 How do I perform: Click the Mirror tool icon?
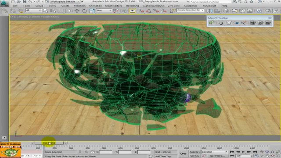click(x=209, y=11)
